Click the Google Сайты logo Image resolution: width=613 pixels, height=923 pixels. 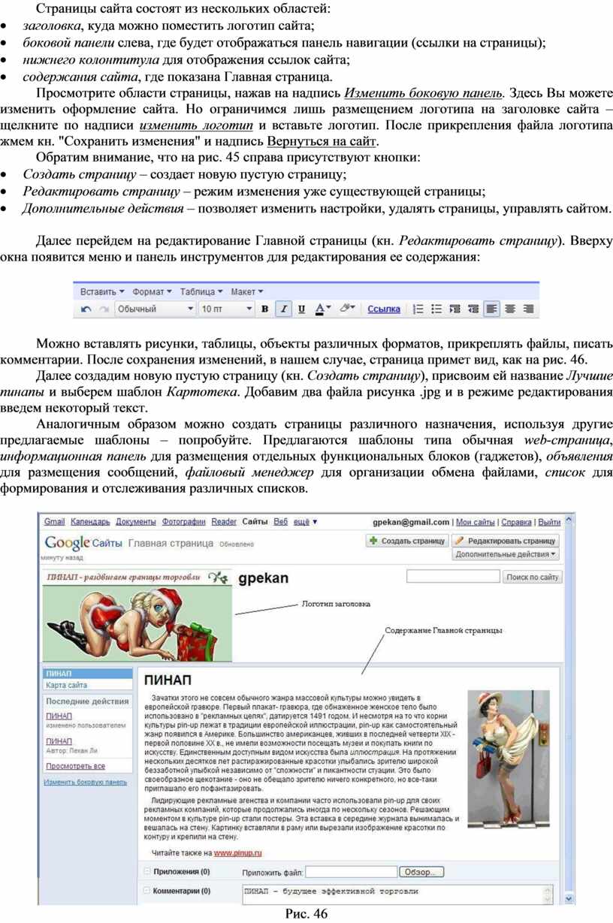[x=83, y=543]
